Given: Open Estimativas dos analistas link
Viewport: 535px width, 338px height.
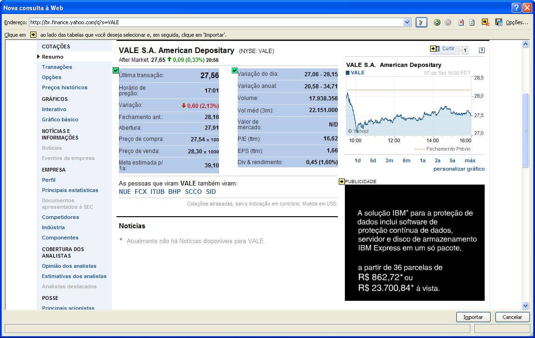Looking at the screenshot, I should (74, 276).
